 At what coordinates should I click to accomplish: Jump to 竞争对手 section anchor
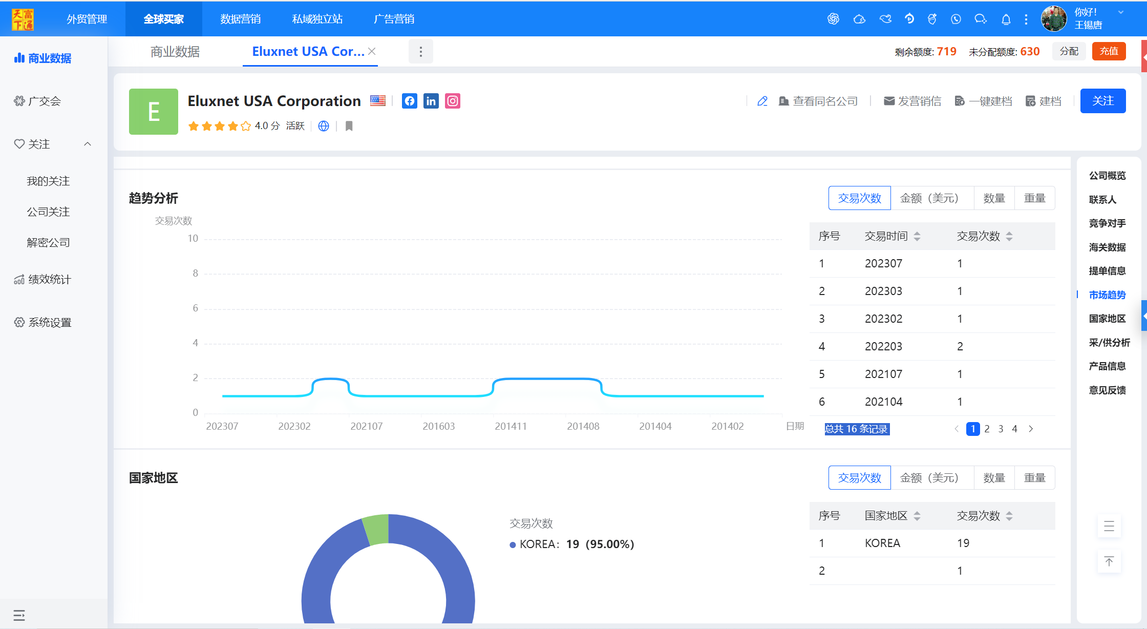coord(1107,223)
